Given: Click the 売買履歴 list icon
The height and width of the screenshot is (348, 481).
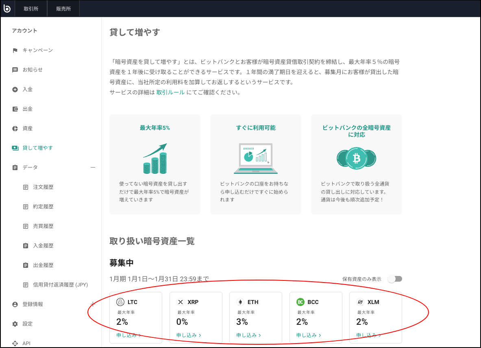Looking at the screenshot, I should click(x=26, y=226).
